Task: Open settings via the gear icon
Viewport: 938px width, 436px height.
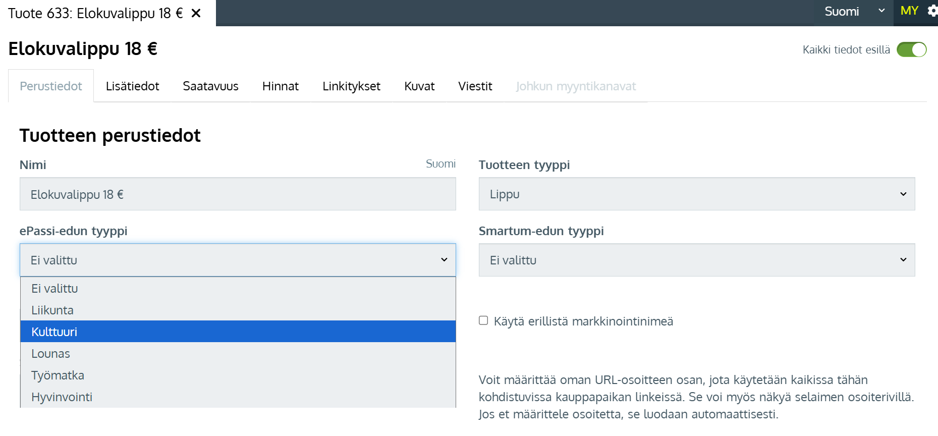Action: pos(932,11)
